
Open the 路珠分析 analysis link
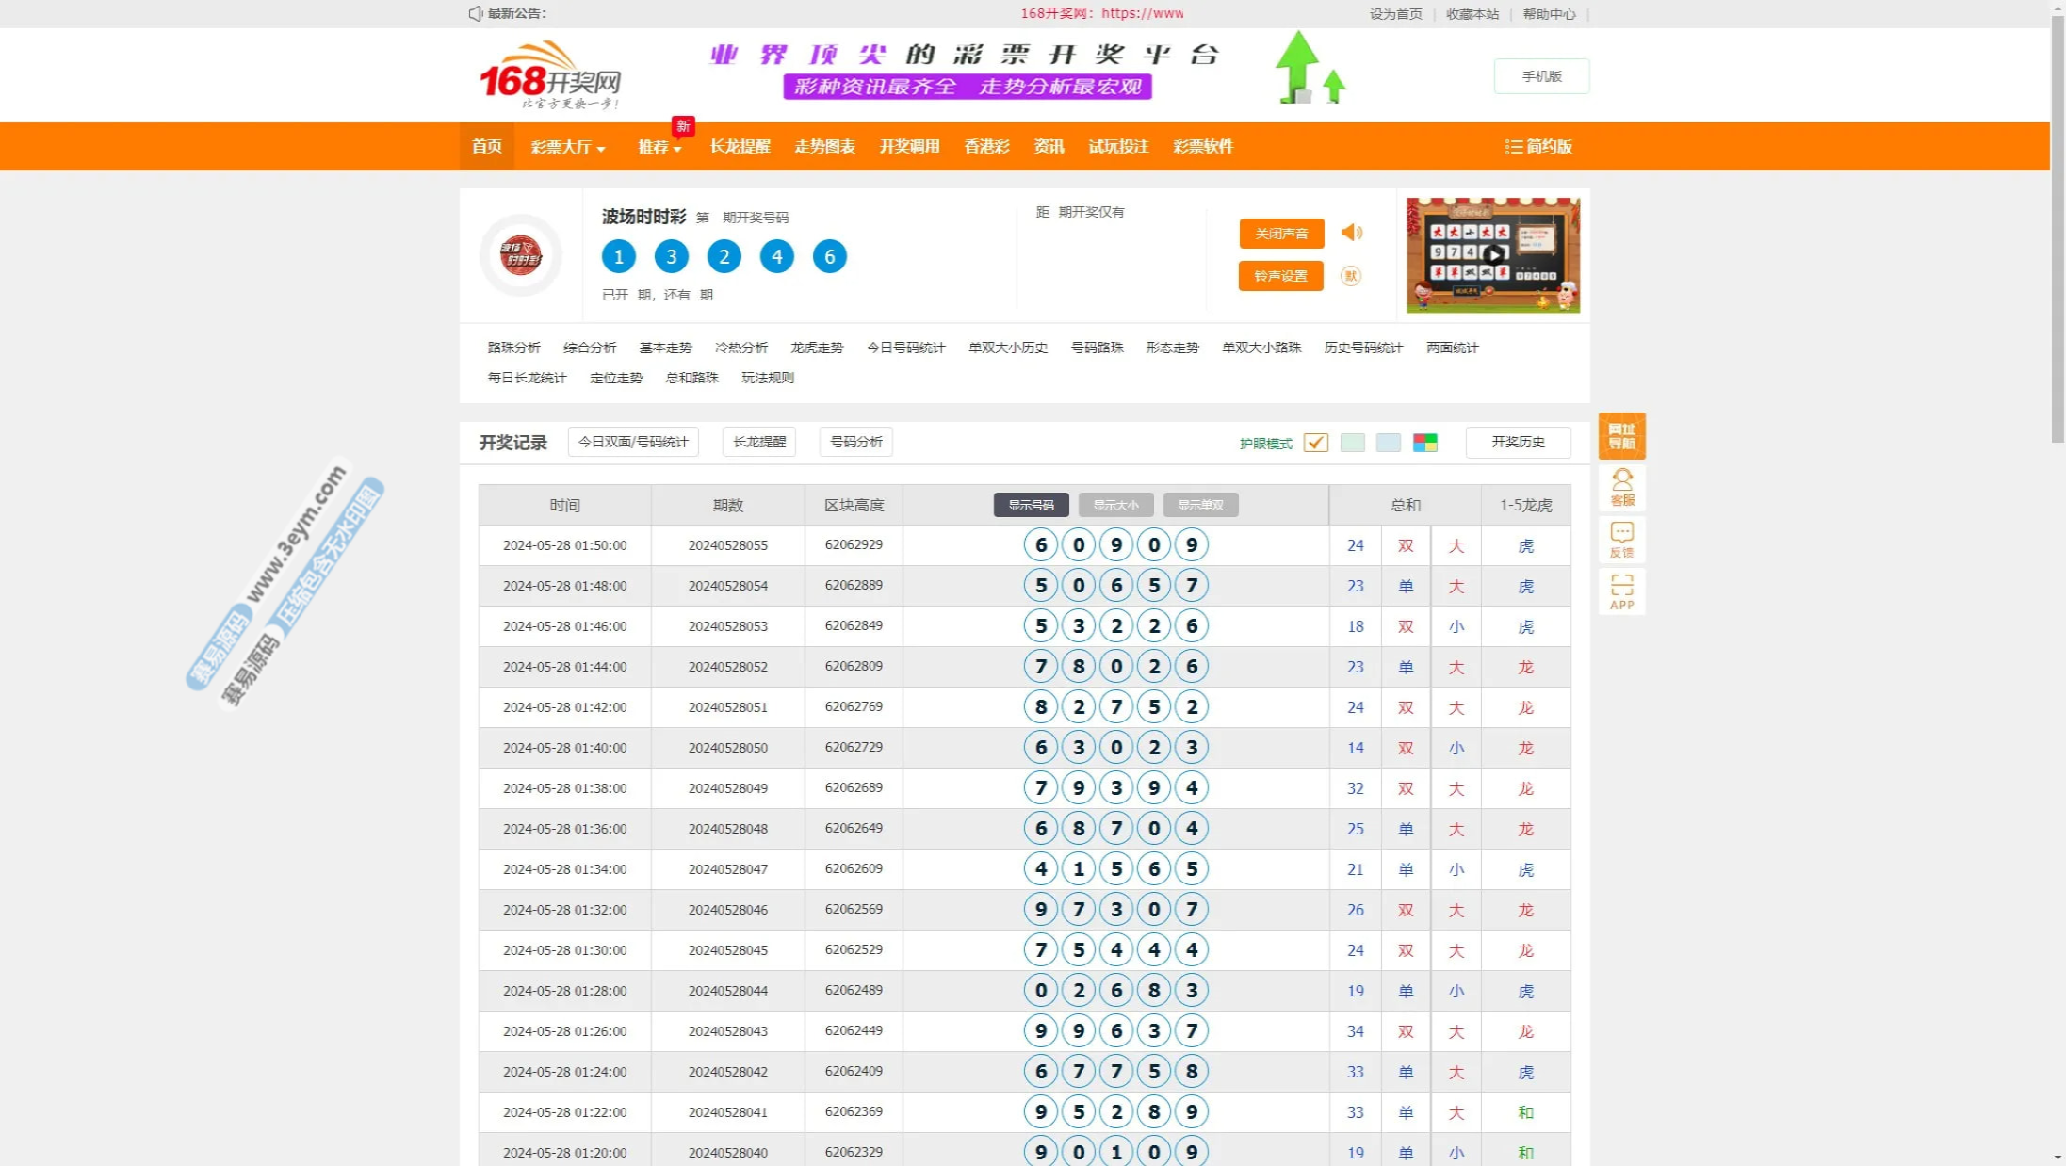click(x=513, y=348)
